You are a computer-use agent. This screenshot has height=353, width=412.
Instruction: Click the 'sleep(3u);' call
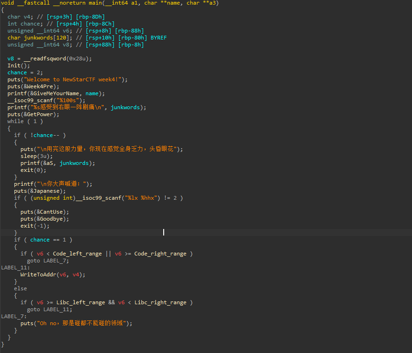tap(37, 156)
